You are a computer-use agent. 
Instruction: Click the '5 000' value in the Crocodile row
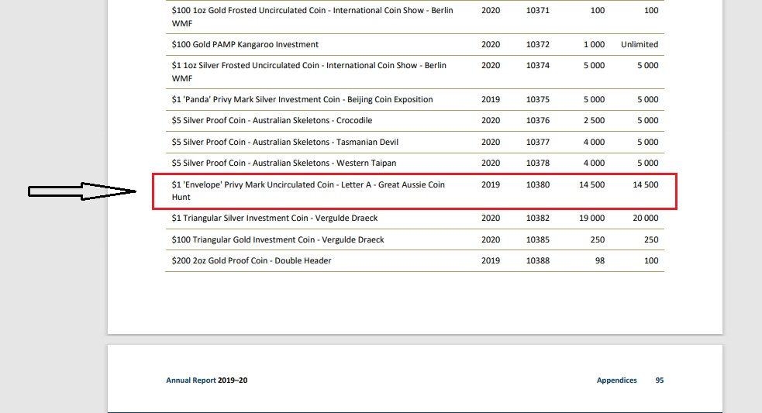(x=648, y=121)
